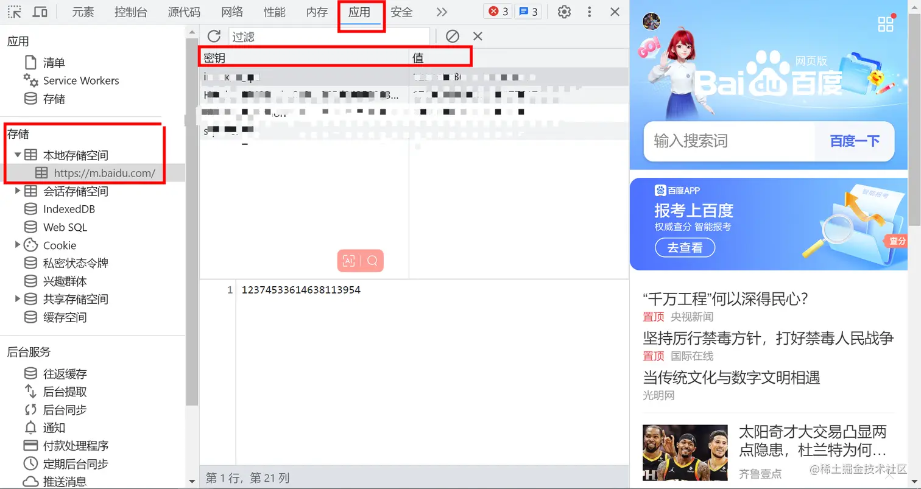Open Web SQL in the sidebar

(65, 227)
